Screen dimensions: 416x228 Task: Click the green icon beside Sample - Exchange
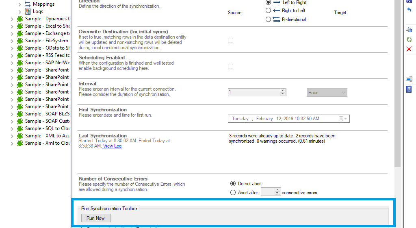point(20,33)
